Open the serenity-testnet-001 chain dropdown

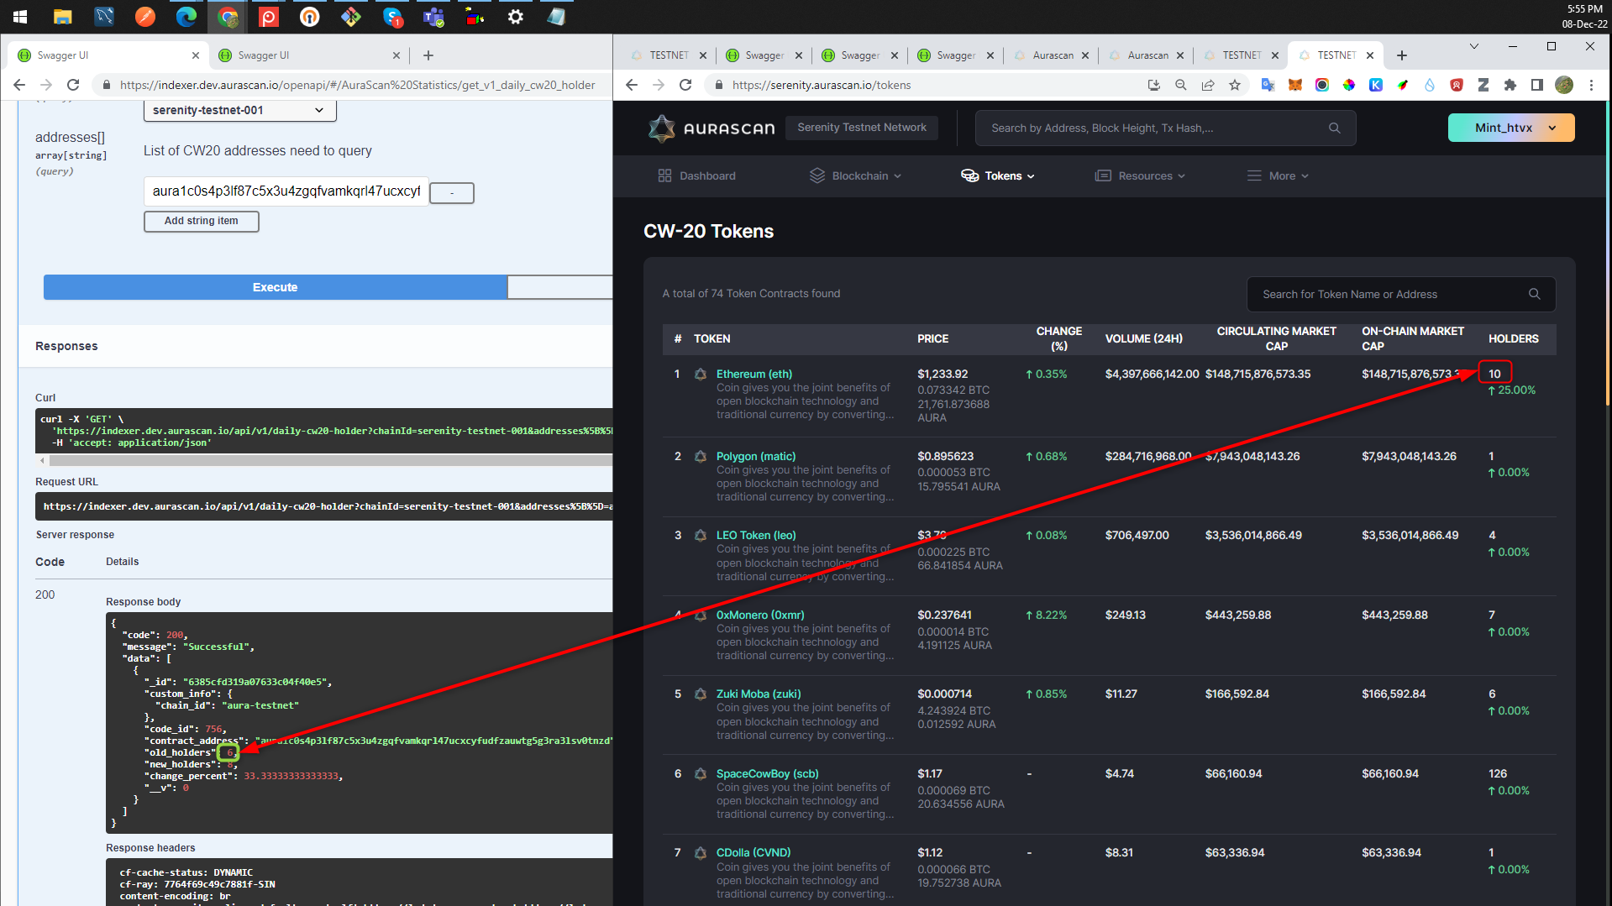239,110
